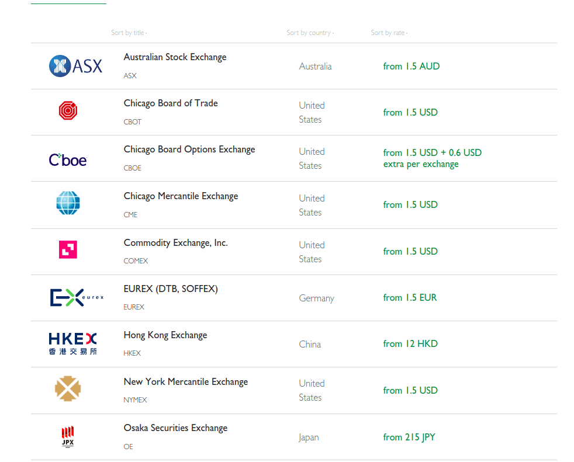Click the ASX exchange logo
The width and height of the screenshot is (574, 462).
[75, 66]
